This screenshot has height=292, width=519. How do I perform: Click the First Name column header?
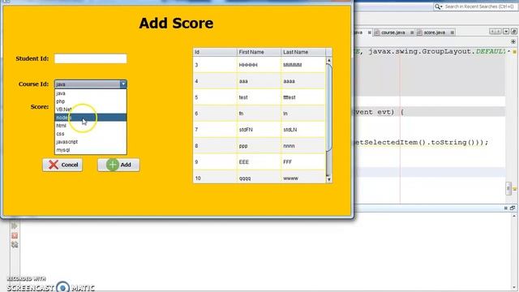(x=259, y=52)
